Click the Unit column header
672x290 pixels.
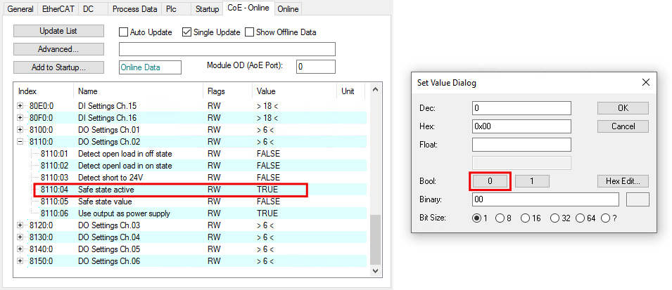[351, 91]
